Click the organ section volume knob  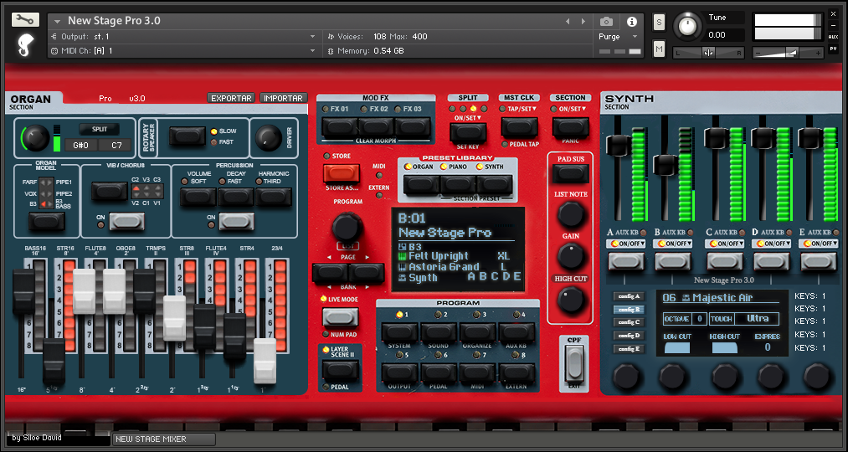(x=35, y=138)
